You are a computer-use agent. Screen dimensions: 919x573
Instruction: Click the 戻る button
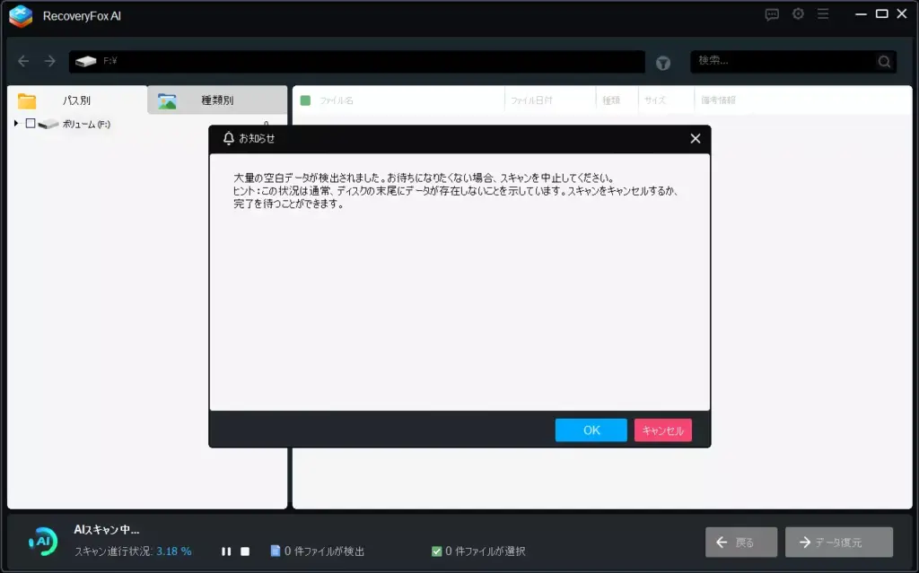pos(741,543)
